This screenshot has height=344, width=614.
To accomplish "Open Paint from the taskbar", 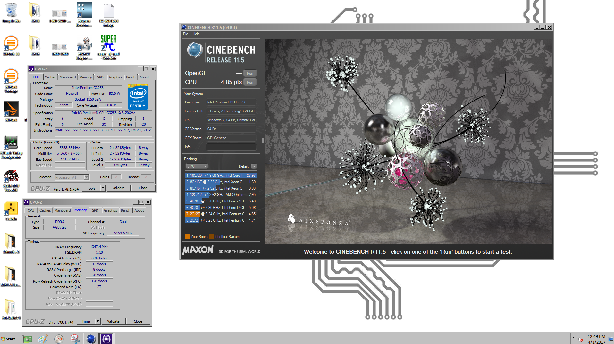I will pos(43,339).
